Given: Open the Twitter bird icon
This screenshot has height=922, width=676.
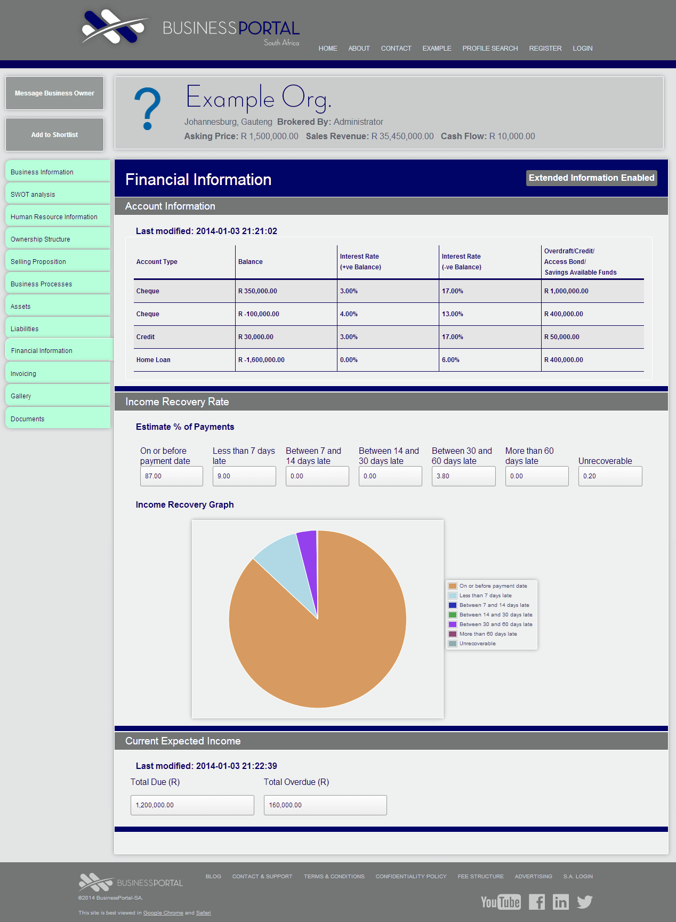Looking at the screenshot, I should [585, 902].
